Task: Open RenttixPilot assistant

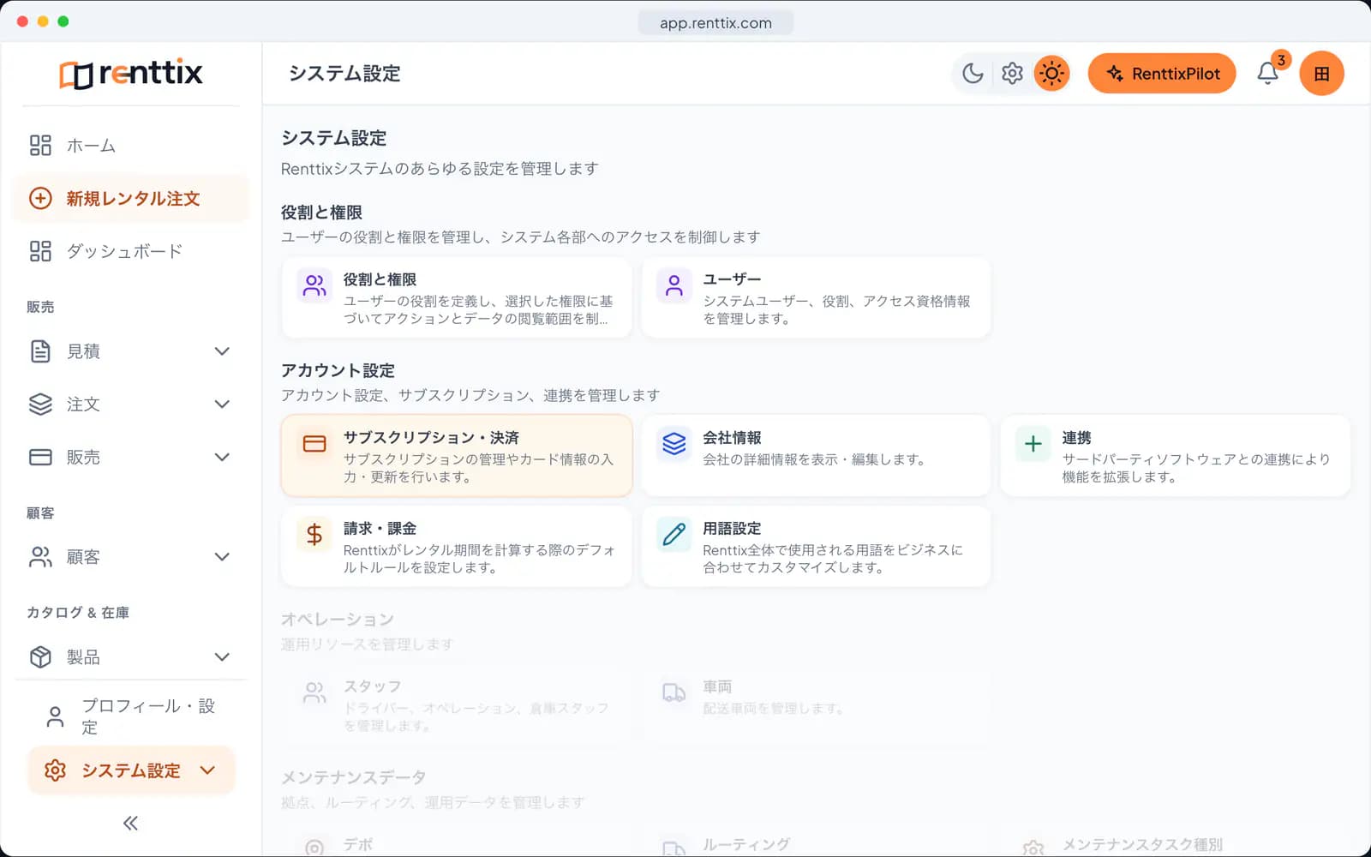Action: (1162, 74)
